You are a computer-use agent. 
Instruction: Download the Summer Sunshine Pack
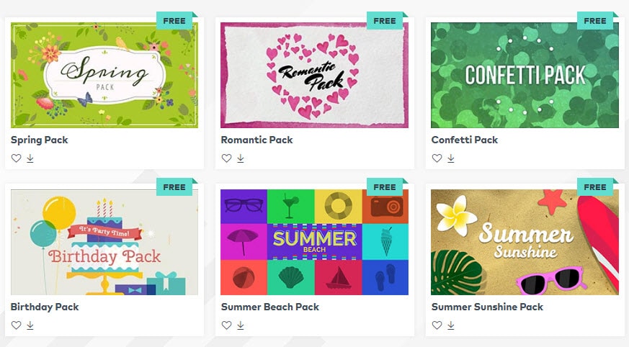click(x=451, y=325)
